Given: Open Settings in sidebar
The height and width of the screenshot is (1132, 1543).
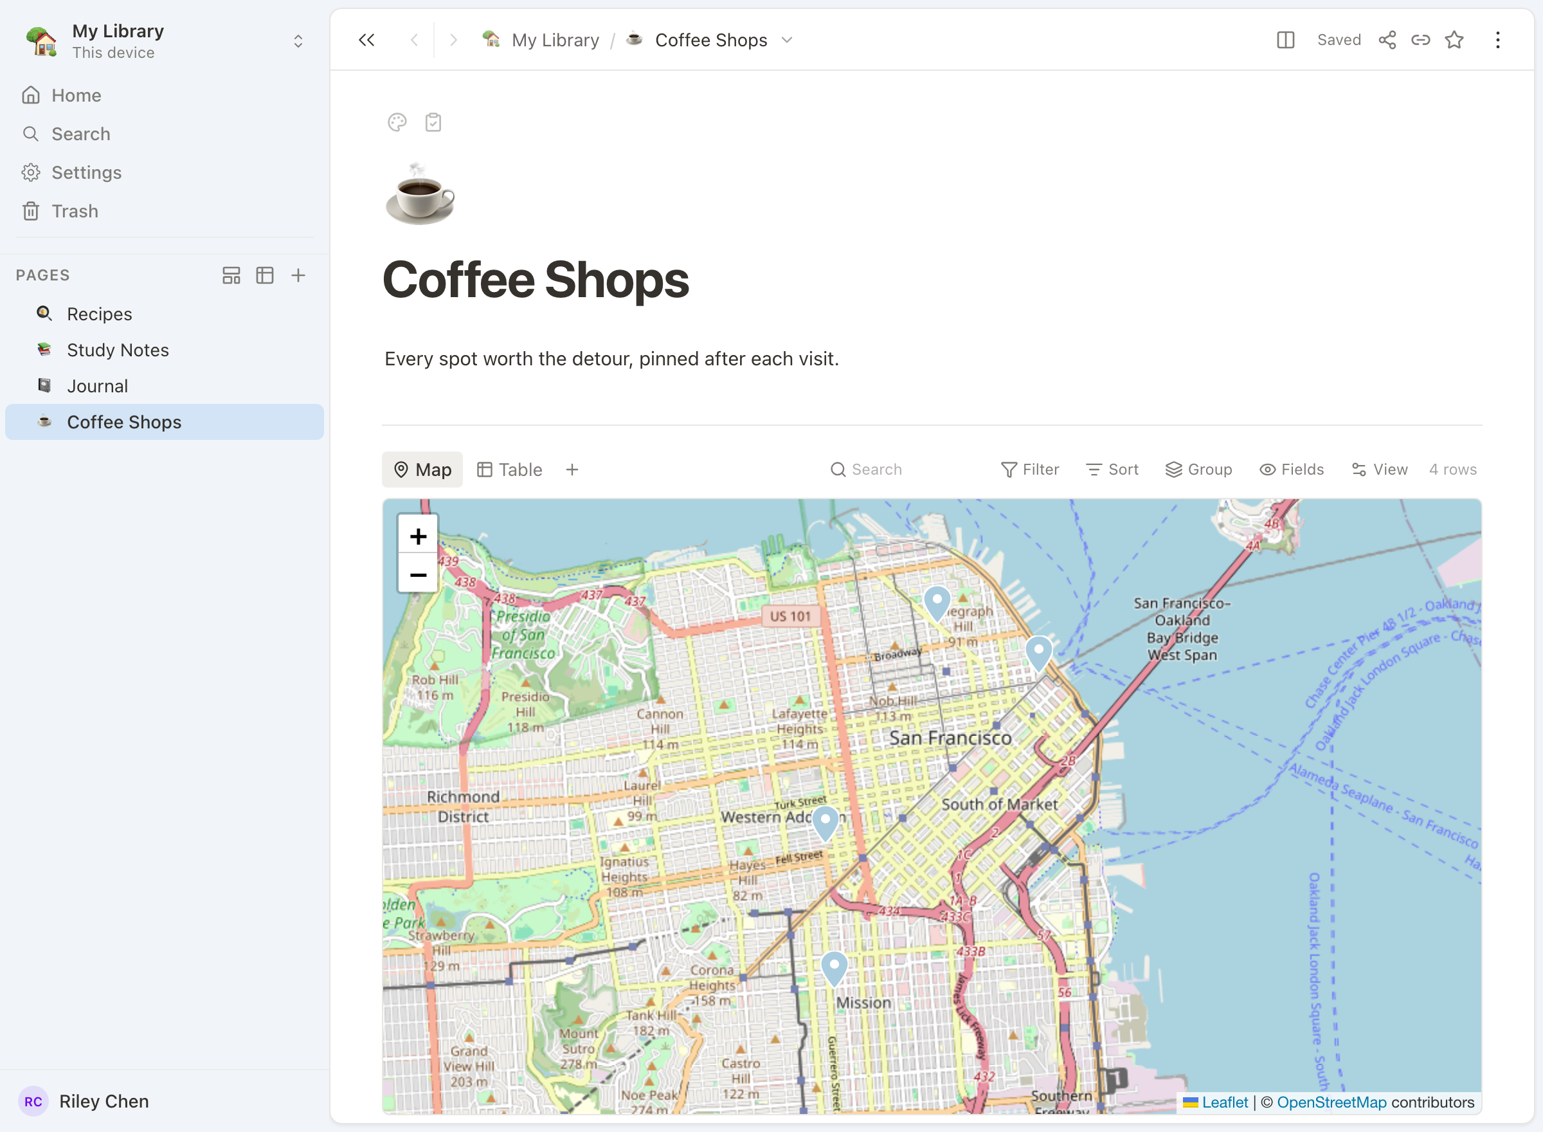Looking at the screenshot, I should tap(165, 172).
